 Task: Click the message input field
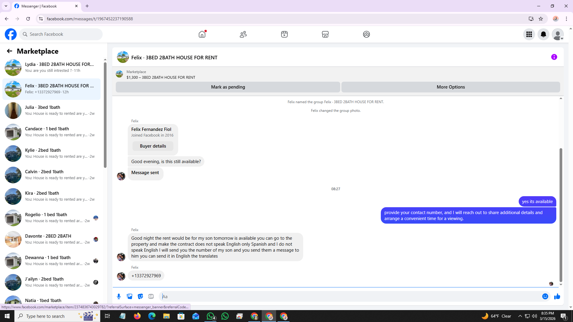pos(349,296)
